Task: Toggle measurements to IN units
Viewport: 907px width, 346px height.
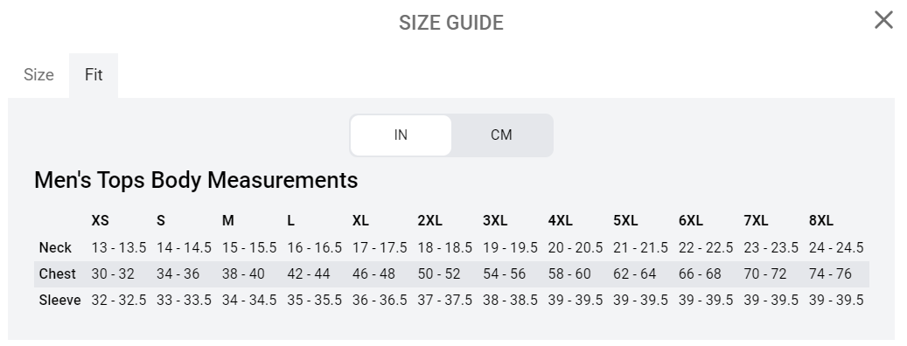Action: (x=401, y=135)
